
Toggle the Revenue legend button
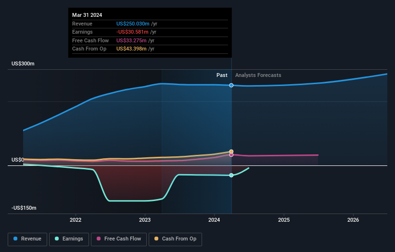(27, 239)
